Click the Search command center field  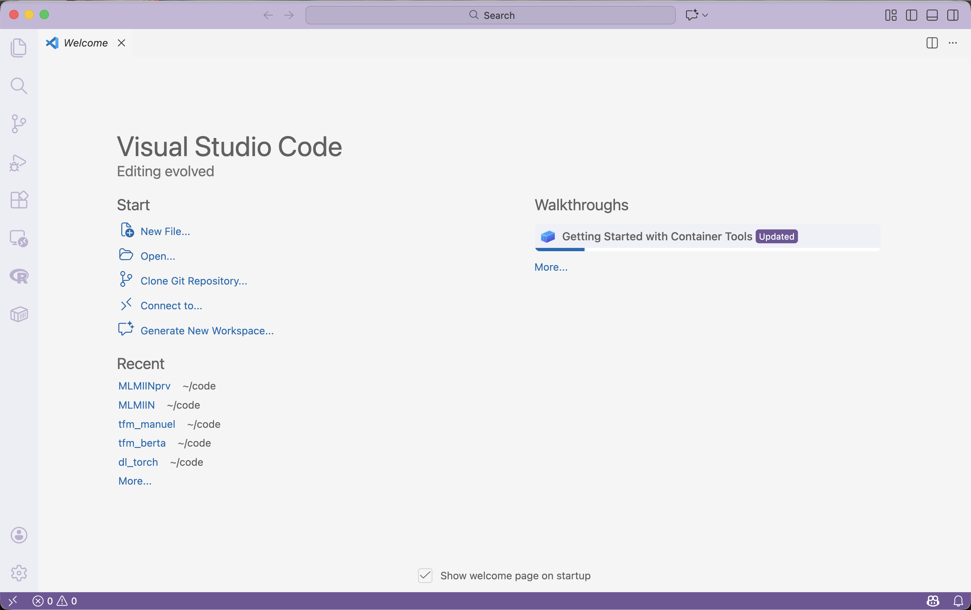490,15
